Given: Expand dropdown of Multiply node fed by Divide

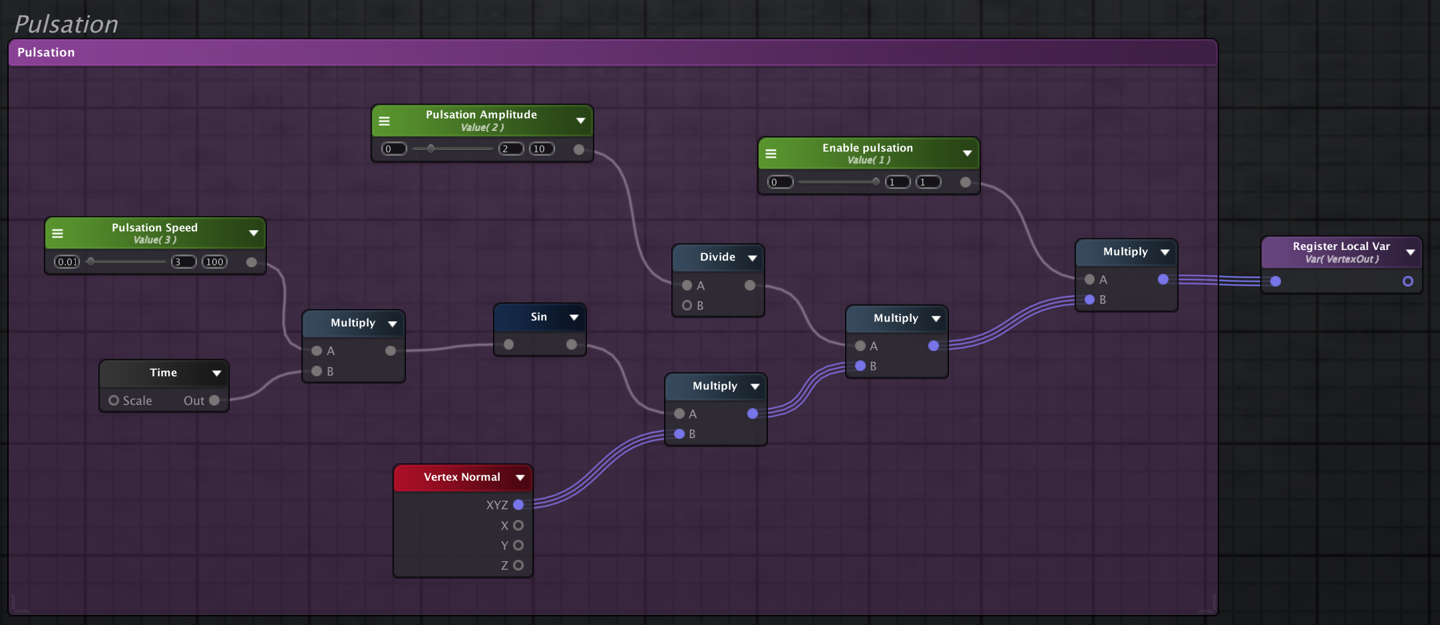Looking at the screenshot, I should coord(936,318).
